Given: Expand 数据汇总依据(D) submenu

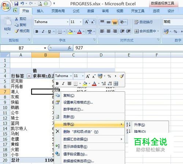Looking at the screenshot, I should pos(90,139).
